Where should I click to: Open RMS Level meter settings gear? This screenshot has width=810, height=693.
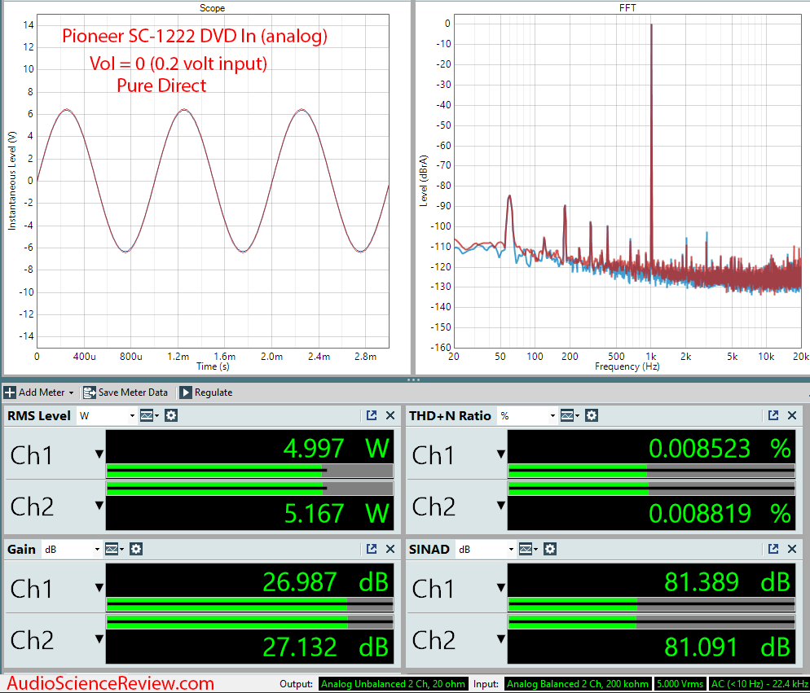tap(171, 415)
